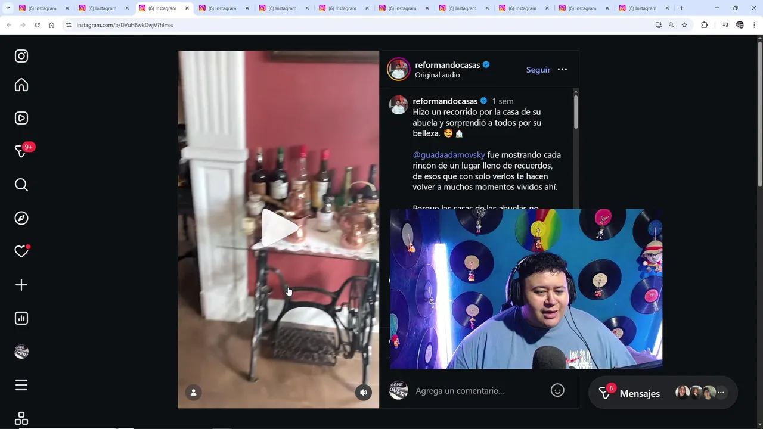Open Reels from the sidebar
This screenshot has height=429, width=763.
[21, 118]
